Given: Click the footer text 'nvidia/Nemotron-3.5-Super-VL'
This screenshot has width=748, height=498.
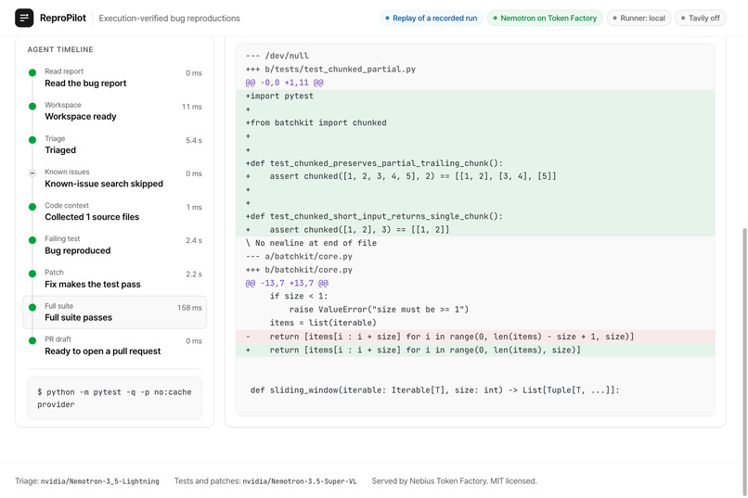Looking at the screenshot, I should pyautogui.click(x=300, y=481).
